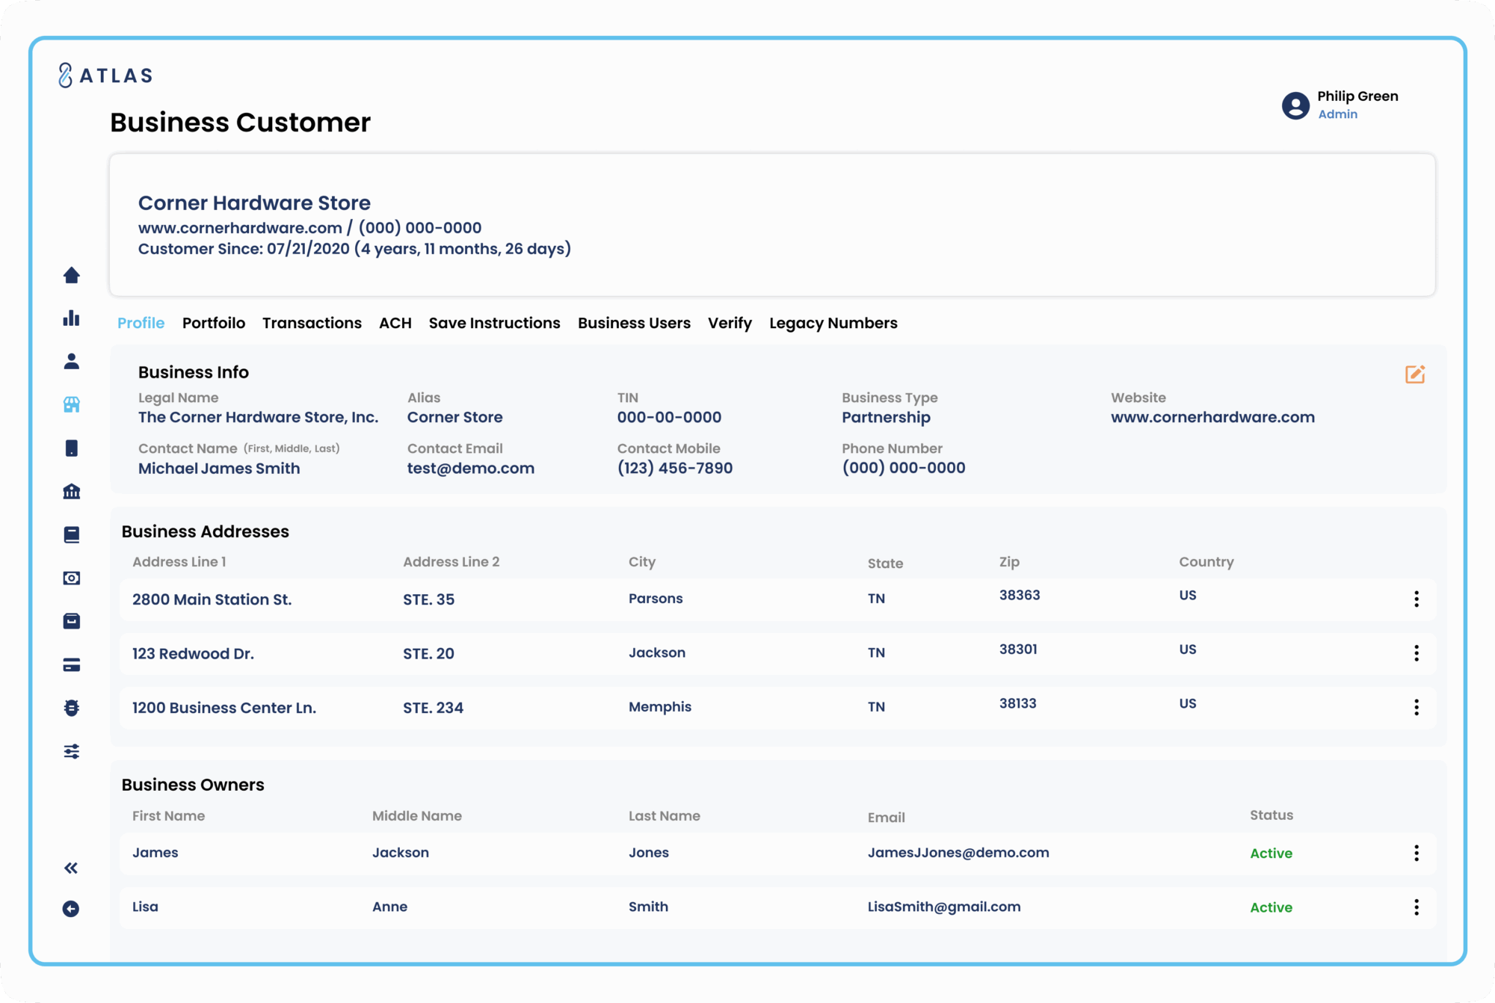Click the www.cornerhardware.com website link in Business Info
Viewport: 1495px width, 1003px height.
[x=1212, y=417]
